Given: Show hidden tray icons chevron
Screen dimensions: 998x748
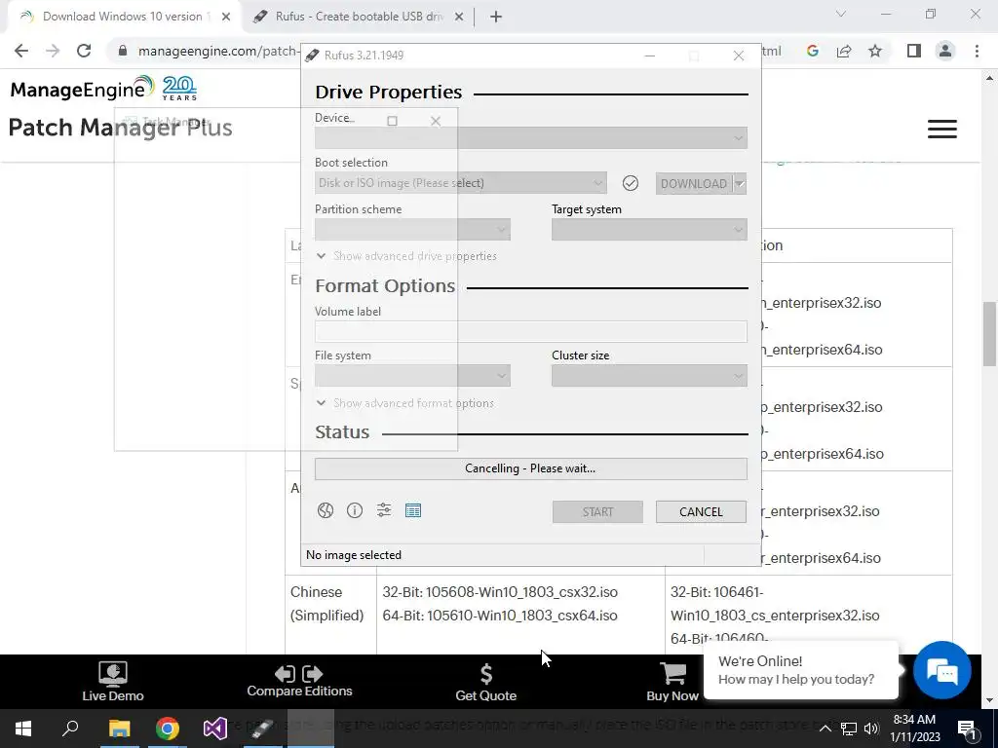Looking at the screenshot, I should [x=825, y=729].
